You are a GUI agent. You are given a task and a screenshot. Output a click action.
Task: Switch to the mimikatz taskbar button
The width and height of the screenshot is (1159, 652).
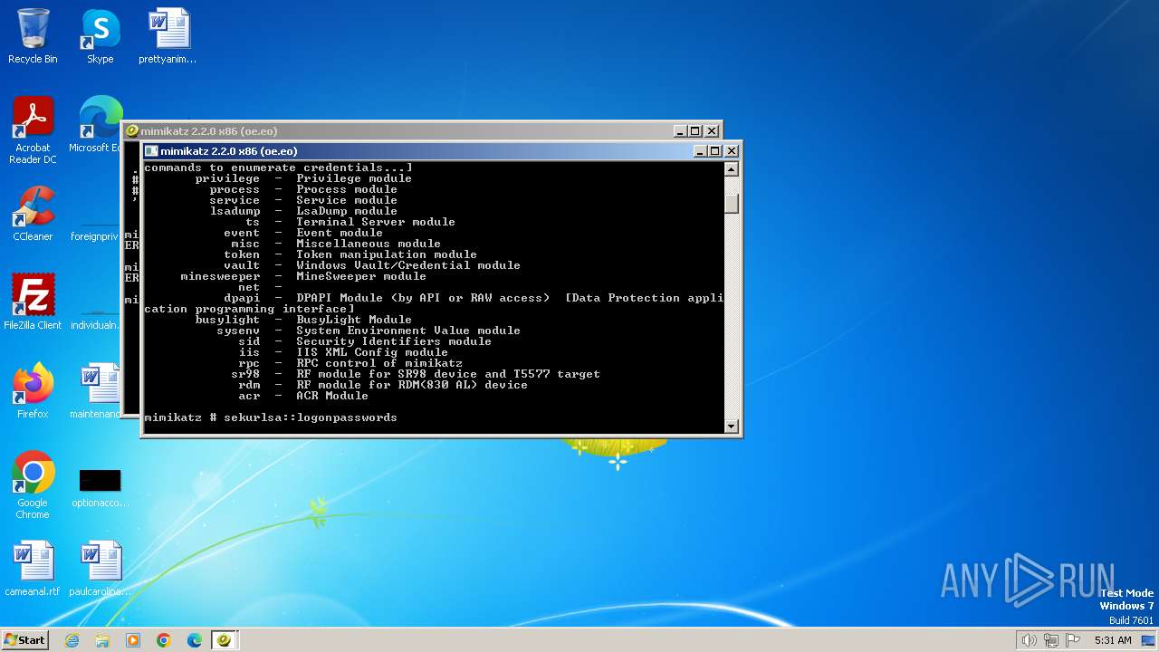225,640
